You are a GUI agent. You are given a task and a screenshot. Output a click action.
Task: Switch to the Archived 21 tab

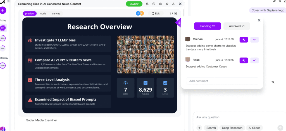pos(237,26)
